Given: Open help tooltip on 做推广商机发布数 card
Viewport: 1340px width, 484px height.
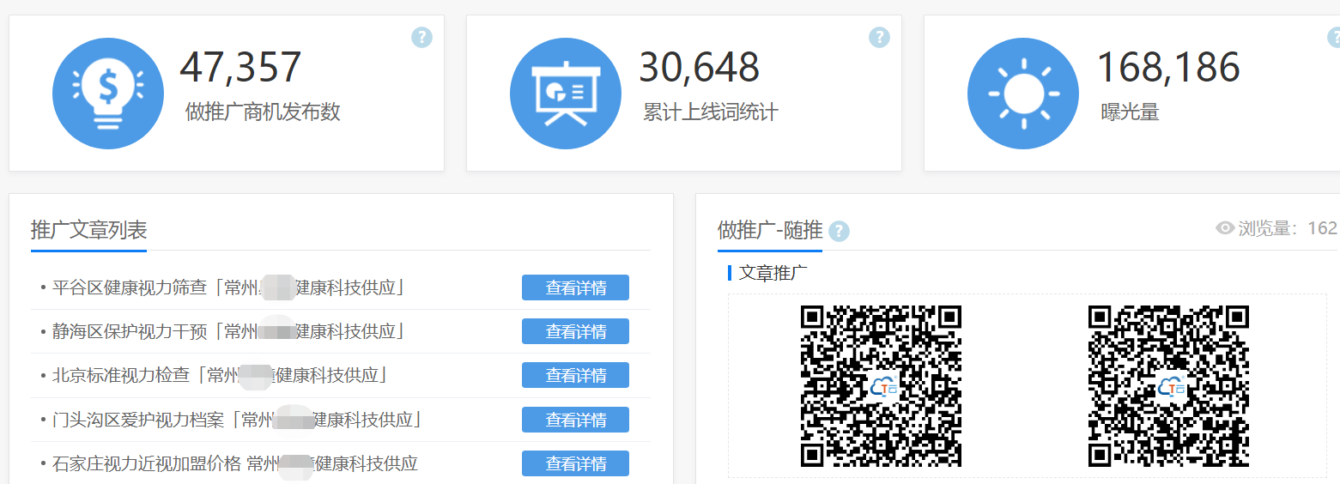Looking at the screenshot, I should pyautogui.click(x=421, y=37).
